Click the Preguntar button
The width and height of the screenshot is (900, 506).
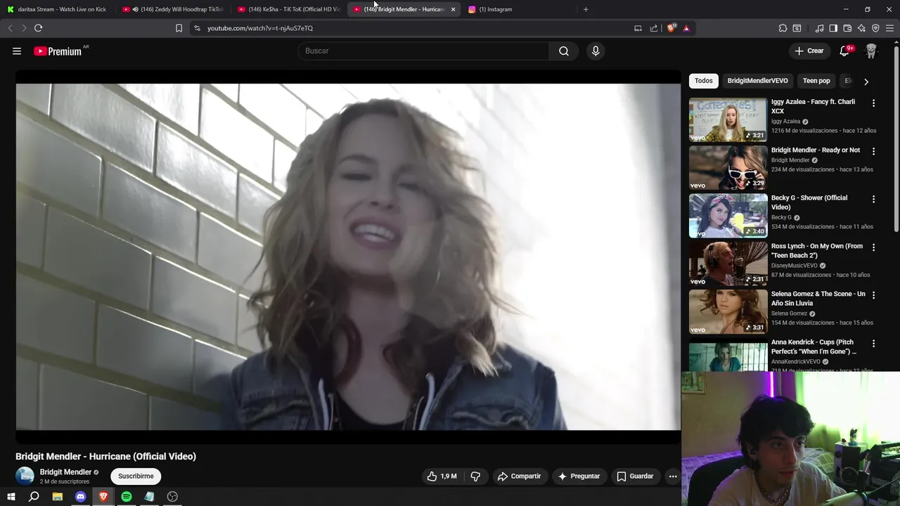coord(579,476)
